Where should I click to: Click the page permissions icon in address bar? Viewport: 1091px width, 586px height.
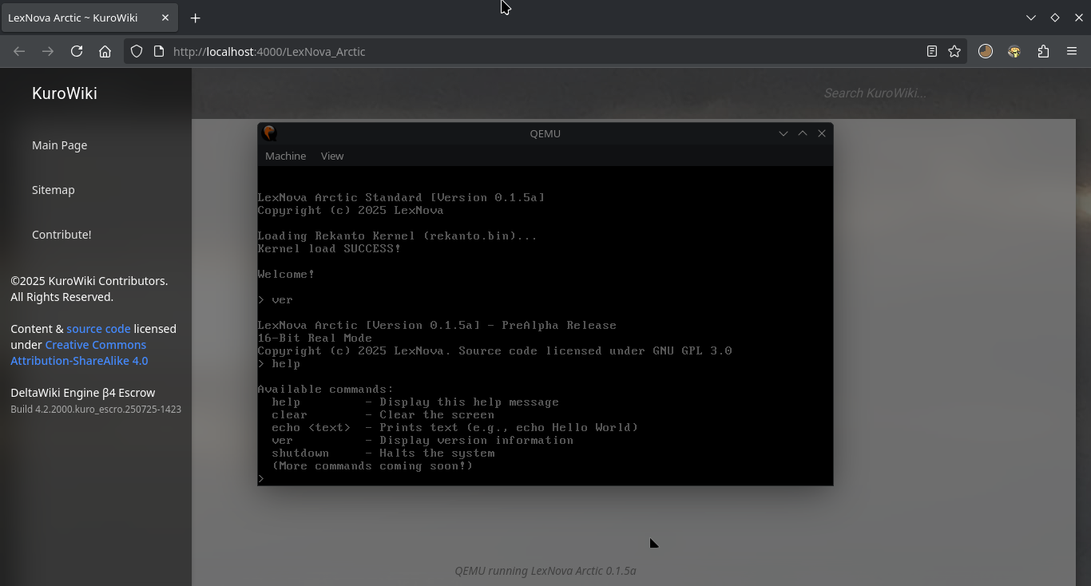tap(158, 51)
